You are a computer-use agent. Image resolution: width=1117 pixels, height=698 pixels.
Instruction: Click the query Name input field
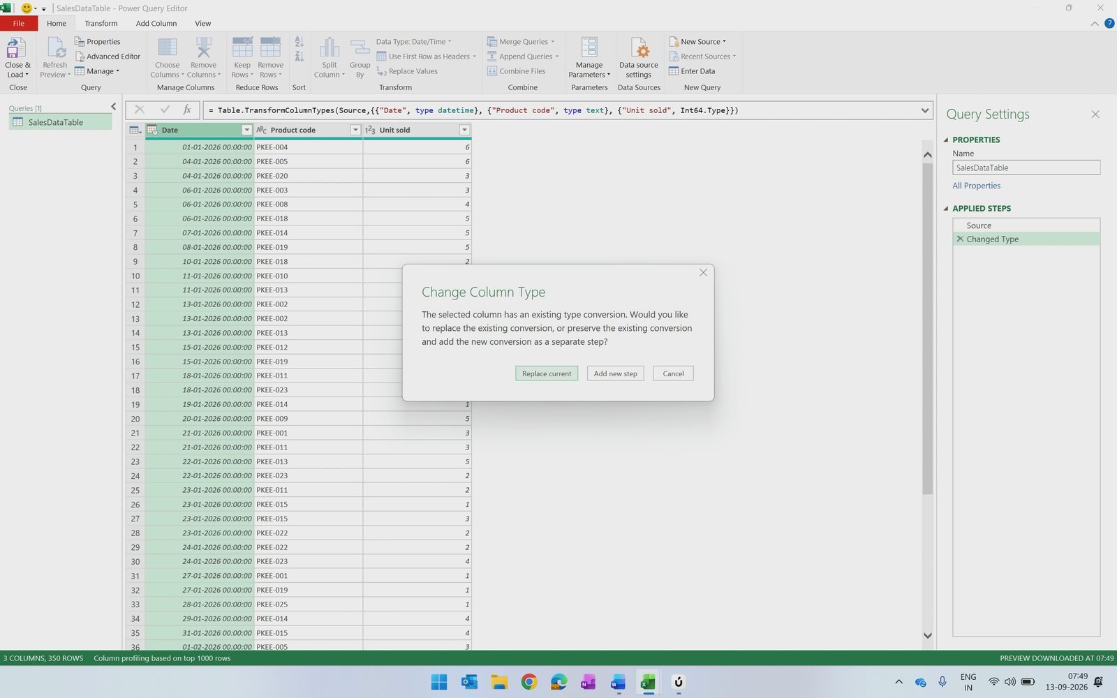(x=1026, y=168)
